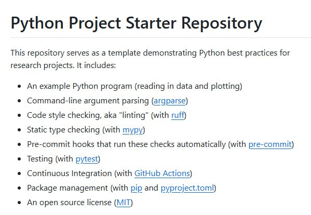The height and width of the screenshot is (215, 311).
Task: Click the pip link
Action: point(137,188)
